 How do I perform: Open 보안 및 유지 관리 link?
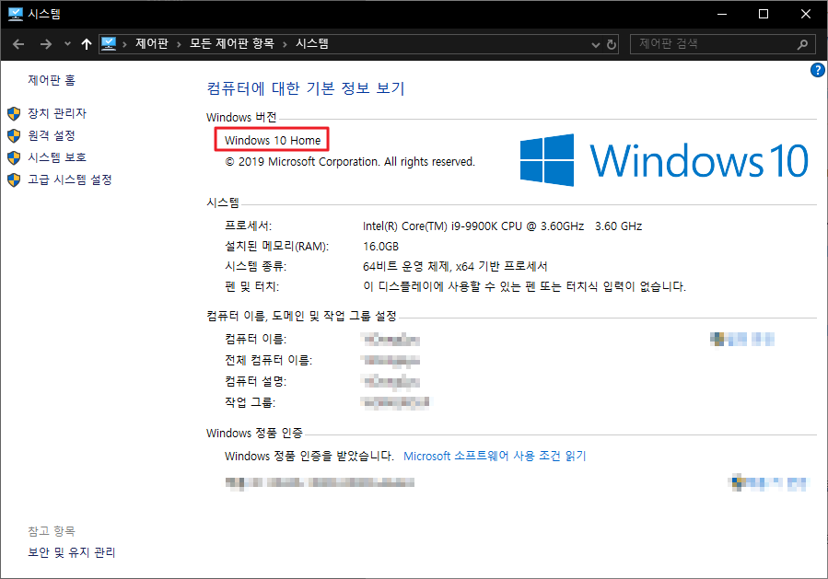pyautogui.click(x=71, y=552)
